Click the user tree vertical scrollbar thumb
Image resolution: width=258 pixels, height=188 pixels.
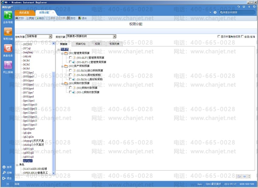pos(53,121)
